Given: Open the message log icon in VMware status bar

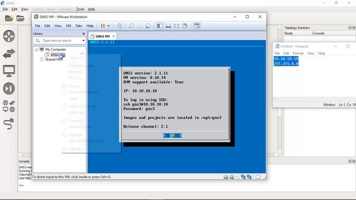Looking at the screenshot, I should click(x=258, y=177).
